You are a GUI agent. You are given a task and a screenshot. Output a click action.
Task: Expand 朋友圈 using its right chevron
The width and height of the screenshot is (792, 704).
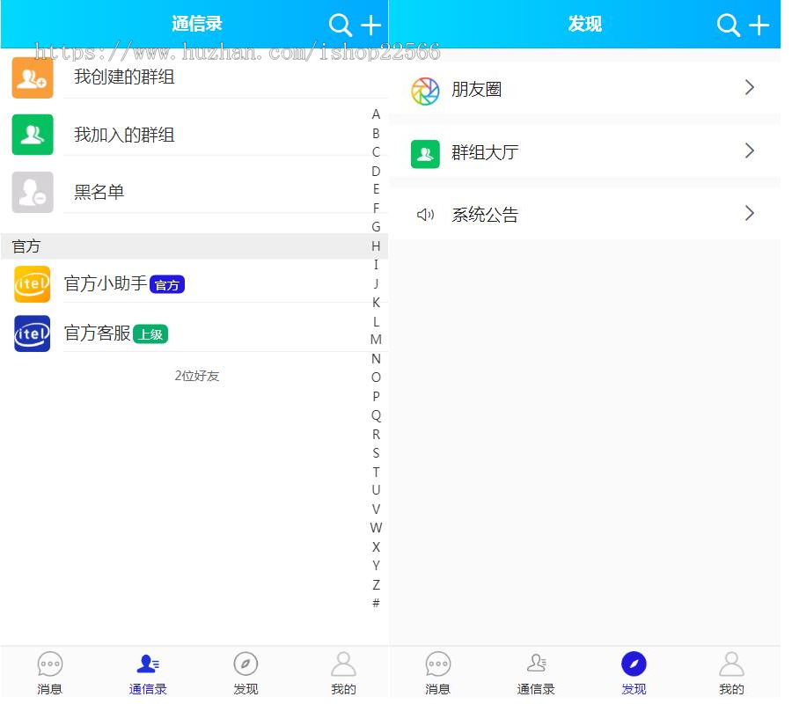[x=750, y=87]
